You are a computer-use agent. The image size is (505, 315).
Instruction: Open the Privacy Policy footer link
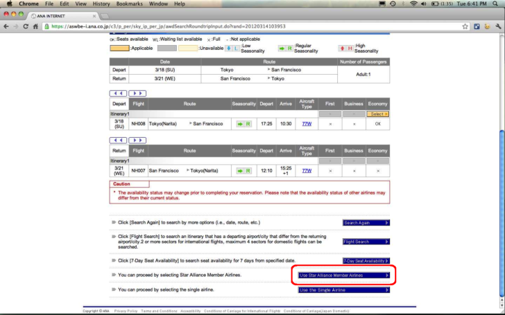[x=126, y=311]
